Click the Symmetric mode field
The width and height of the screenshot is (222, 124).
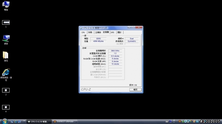(x=132, y=41)
